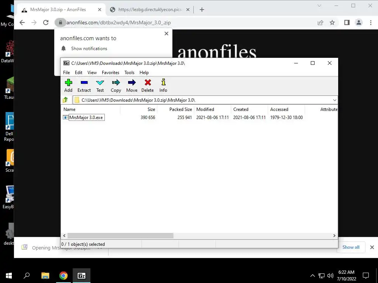Screen dimensions: 378x283
Task: Open Chrome side panel icon
Action: 347,22
